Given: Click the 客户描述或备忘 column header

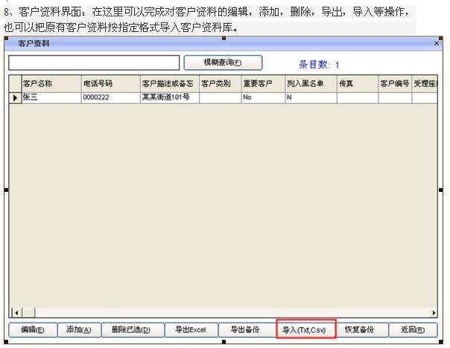Looking at the screenshot, I should point(170,83).
